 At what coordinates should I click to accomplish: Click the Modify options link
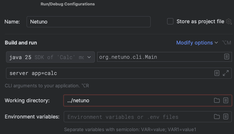click(194, 43)
